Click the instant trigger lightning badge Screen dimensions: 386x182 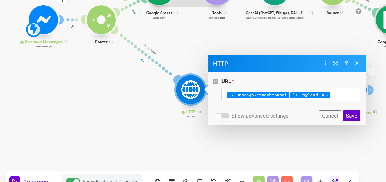pyautogui.click(x=33, y=29)
